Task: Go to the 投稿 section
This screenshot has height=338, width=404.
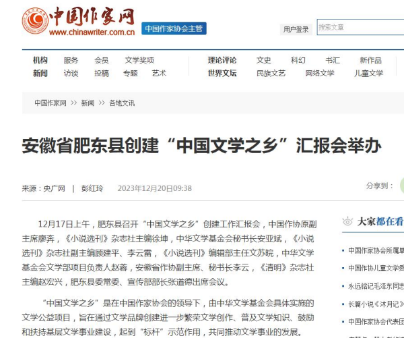Action: click(102, 74)
